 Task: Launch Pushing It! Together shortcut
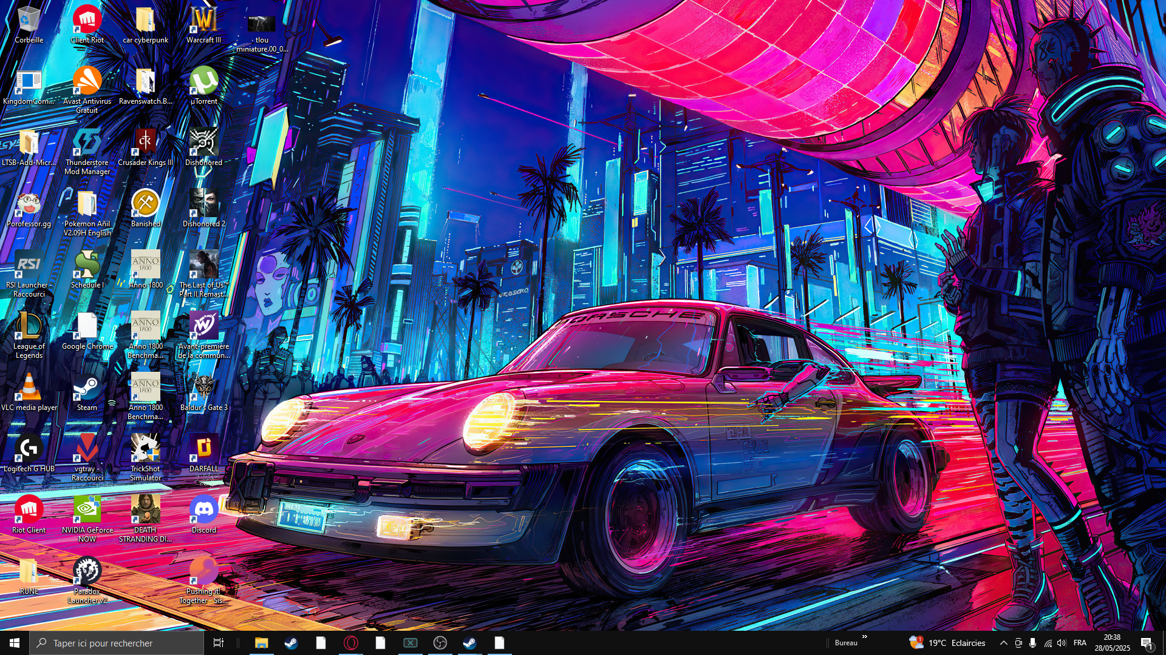pyautogui.click(x=203, y=580)
